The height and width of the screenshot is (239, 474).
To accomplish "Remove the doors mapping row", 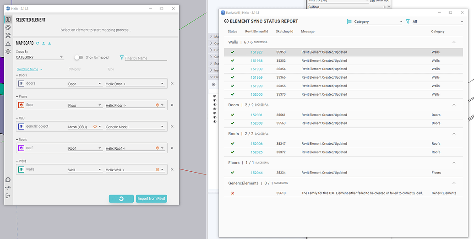I will tap(172, 83).
